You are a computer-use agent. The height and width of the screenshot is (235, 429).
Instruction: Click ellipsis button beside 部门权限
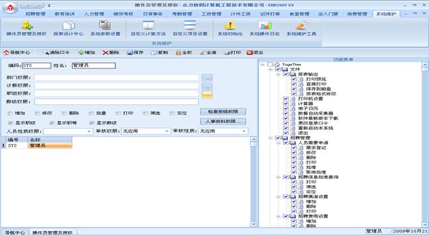click(207, 78)
